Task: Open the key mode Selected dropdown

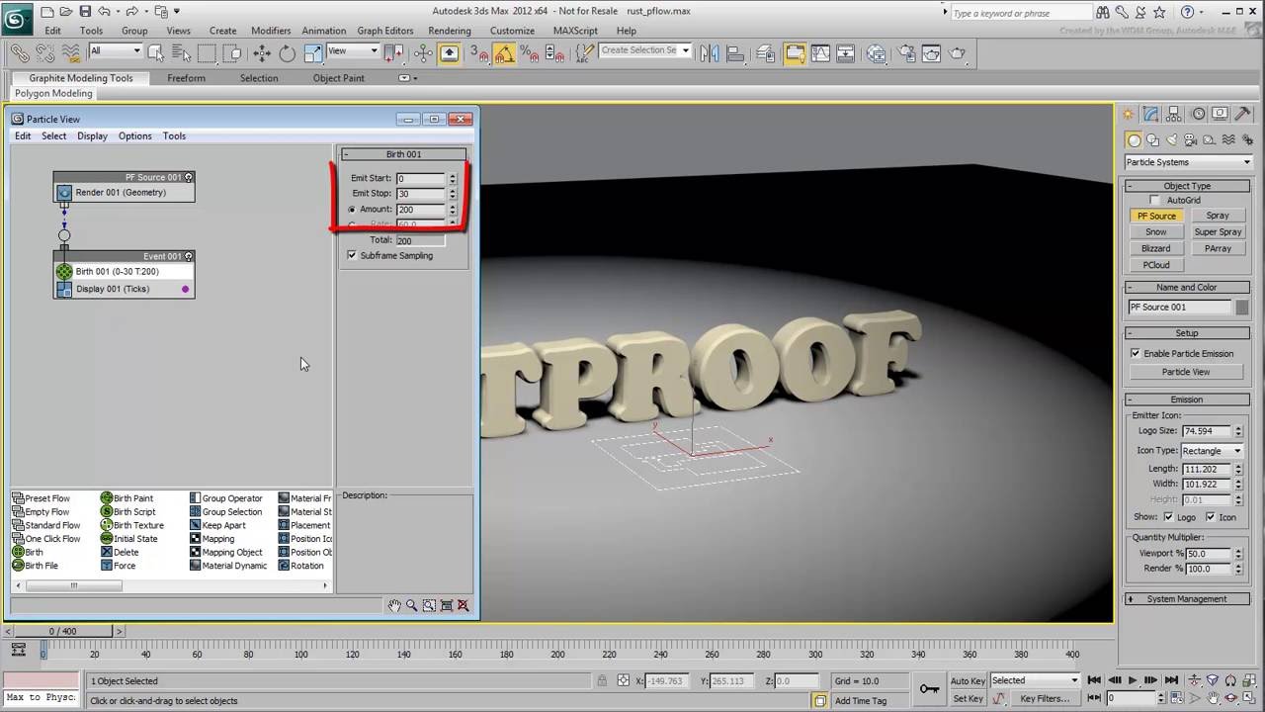Action: (x=1034, y=680)
